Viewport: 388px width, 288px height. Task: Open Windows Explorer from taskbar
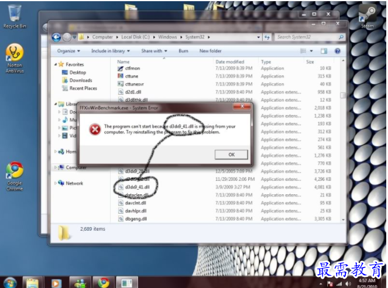33,283
